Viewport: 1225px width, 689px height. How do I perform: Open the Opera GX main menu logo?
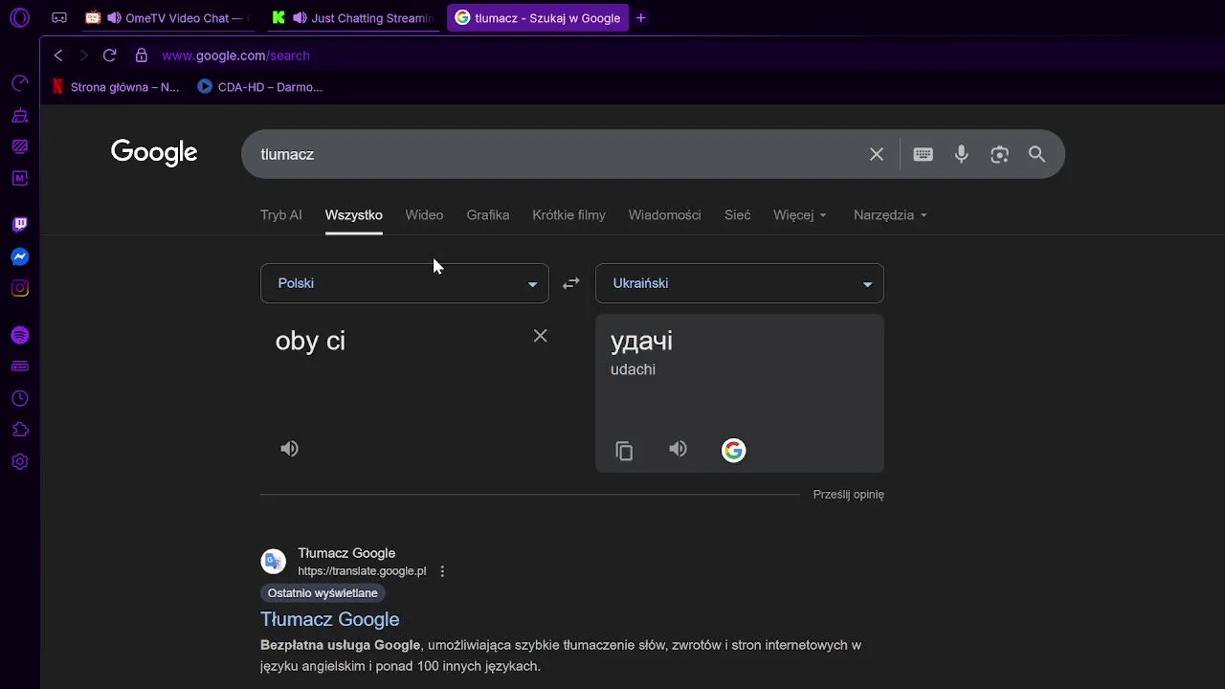19,17
